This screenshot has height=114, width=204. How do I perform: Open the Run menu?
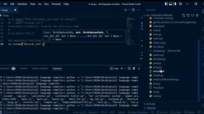(46, 4)
